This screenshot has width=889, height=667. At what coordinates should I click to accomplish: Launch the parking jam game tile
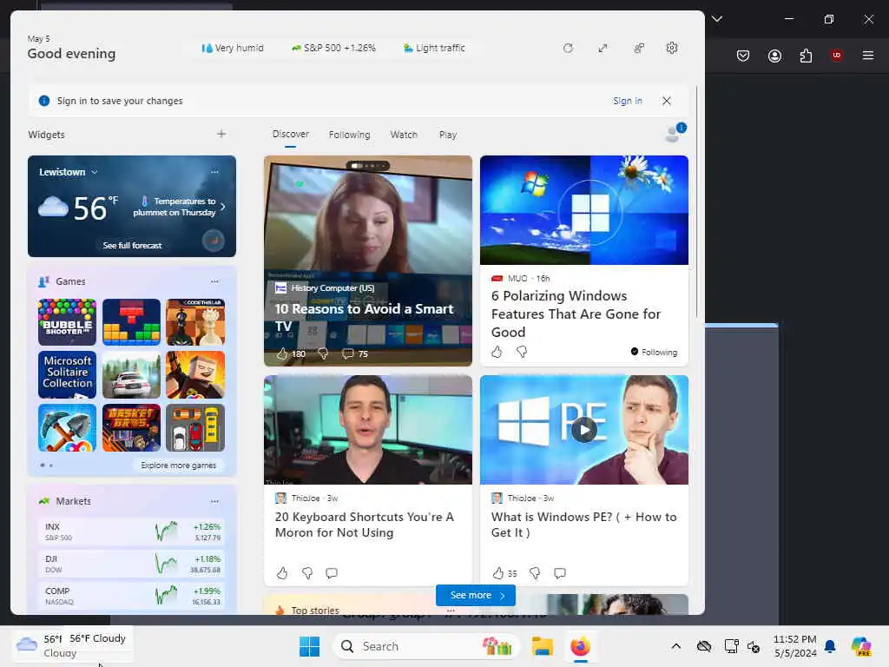tap(195, 427)
